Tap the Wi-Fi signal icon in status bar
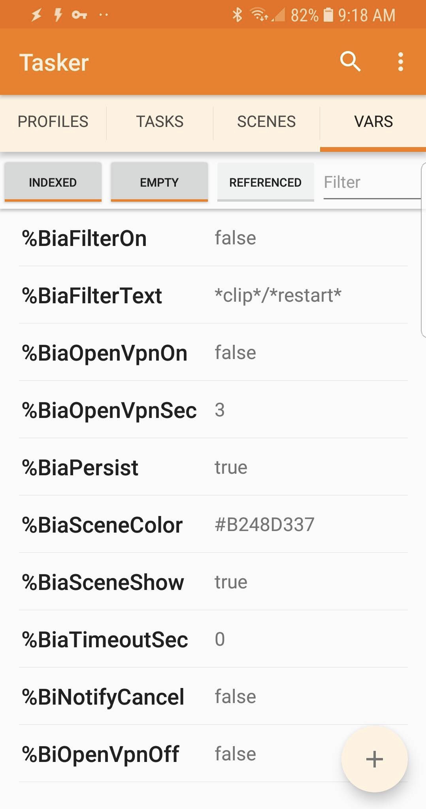This screenshot has height=809, width=426. point(259,15)
